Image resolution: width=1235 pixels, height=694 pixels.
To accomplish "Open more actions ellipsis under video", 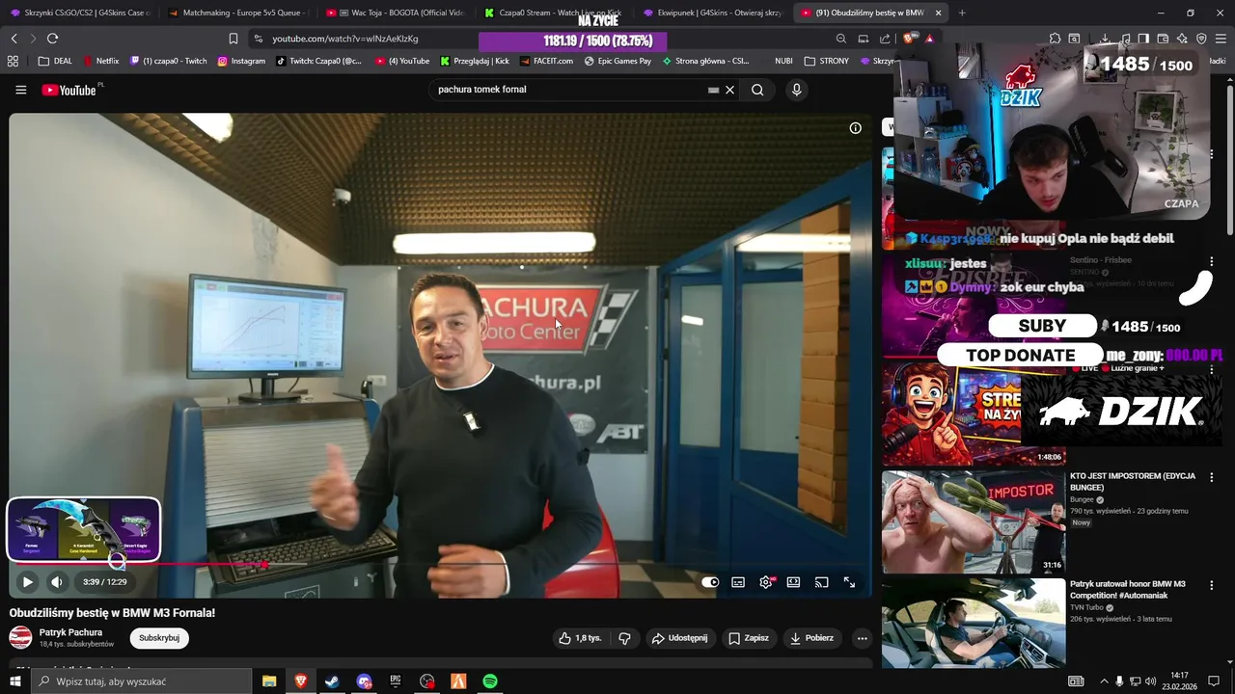I will click(x=863, y=638).
